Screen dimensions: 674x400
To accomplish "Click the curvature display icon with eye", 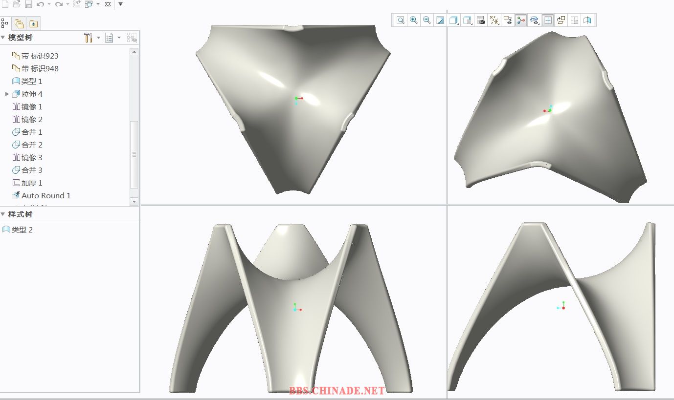I will pos(535,20).
